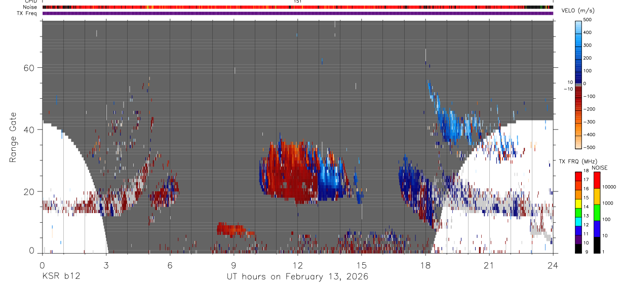Click 'UT hours on February 13, 2026' title
This screenshot has height=287, width=622.
297,277
